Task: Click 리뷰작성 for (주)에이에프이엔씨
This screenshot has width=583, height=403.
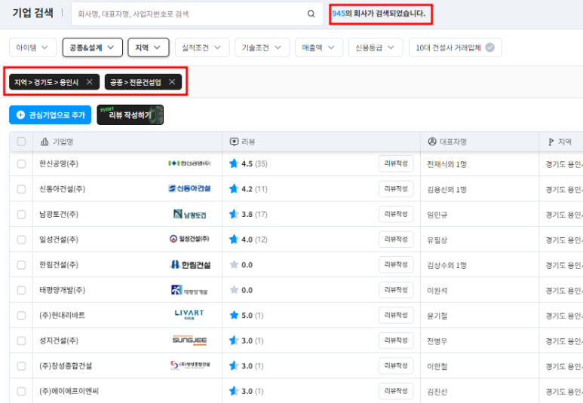Action: pyautogui.click(x=396, y=391)
